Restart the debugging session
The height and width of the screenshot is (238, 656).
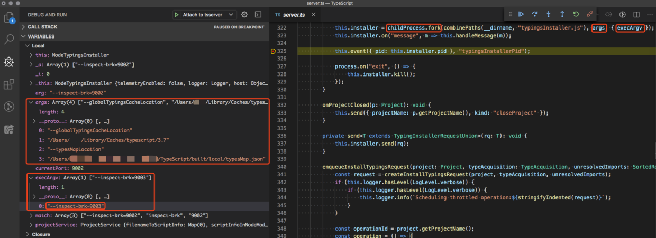(x=576, y=14)
